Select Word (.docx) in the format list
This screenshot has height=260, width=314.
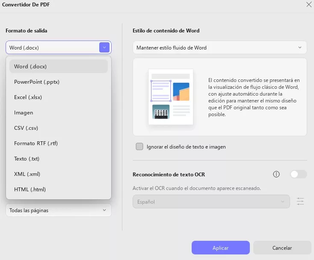tap(59, 66)
